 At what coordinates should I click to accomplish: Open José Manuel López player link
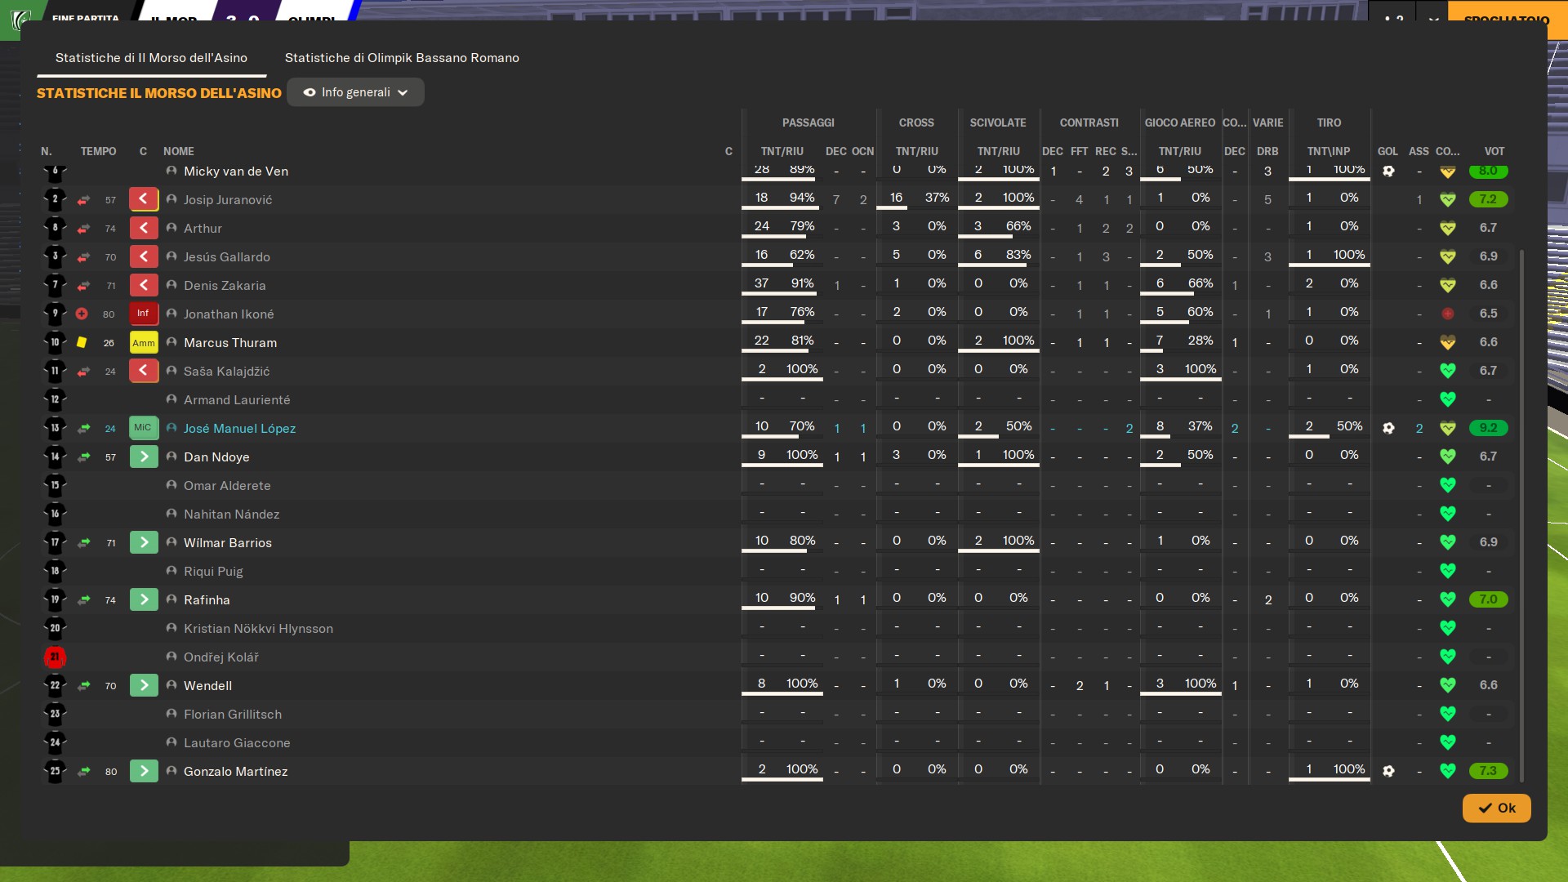[x=239, y=428]
